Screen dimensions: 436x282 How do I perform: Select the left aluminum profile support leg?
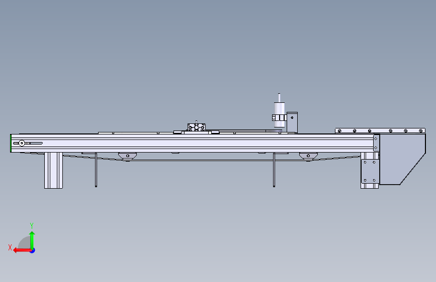[53, 170]
